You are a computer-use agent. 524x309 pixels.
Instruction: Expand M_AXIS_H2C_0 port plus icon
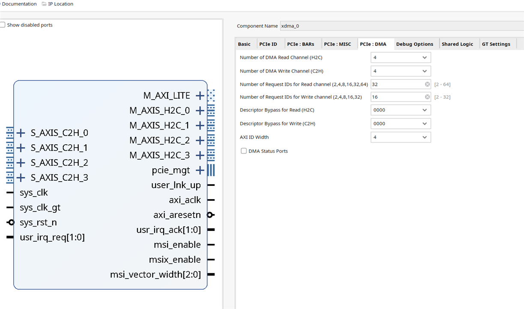tap(200, 111)
